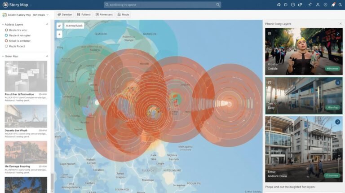Viewport: 345px width, 193px height.
Task: Open the home icon in header
Action: 279,4
